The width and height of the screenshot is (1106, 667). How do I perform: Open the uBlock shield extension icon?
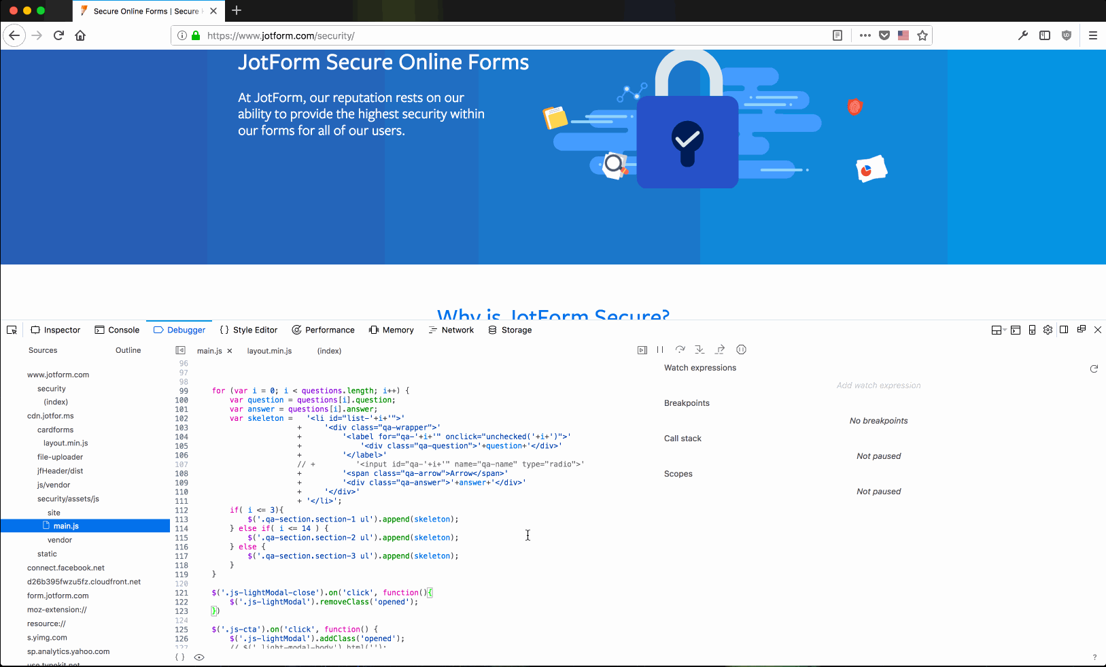pyautogui.click(x=1067, y=35)
